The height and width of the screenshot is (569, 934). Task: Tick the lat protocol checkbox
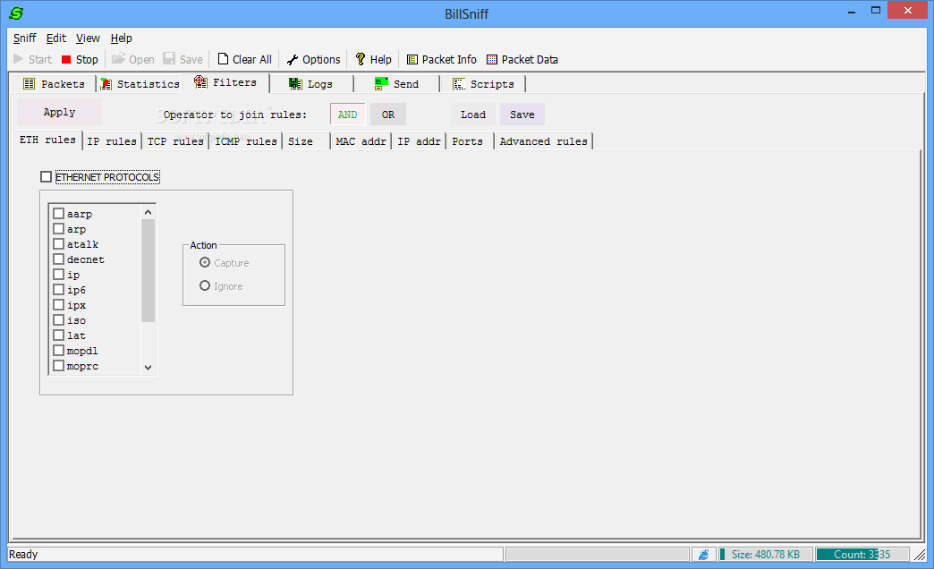(x=58, y=335)
